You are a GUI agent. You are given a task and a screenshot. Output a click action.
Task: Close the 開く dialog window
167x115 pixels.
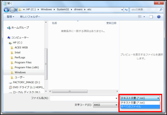(x=159, y=3)
